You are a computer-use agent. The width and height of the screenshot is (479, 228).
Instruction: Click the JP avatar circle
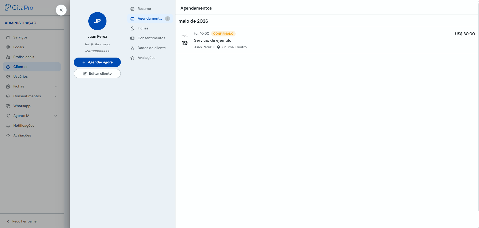(97, 21)
